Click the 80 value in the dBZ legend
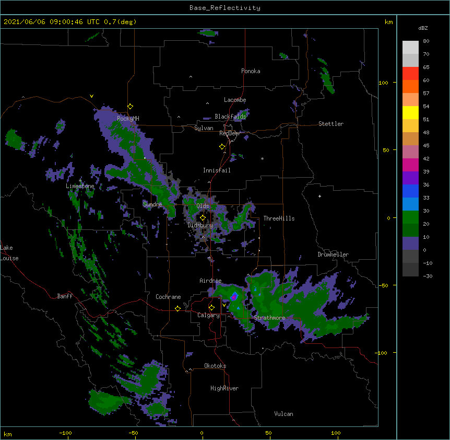Viewport: 450px width, 440px height. (x=426, y=41)
